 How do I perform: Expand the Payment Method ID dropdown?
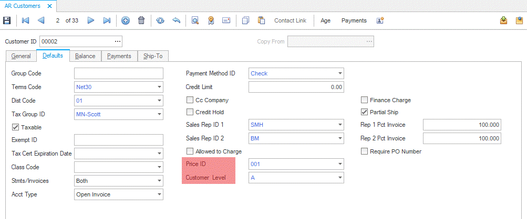point(340,73)
